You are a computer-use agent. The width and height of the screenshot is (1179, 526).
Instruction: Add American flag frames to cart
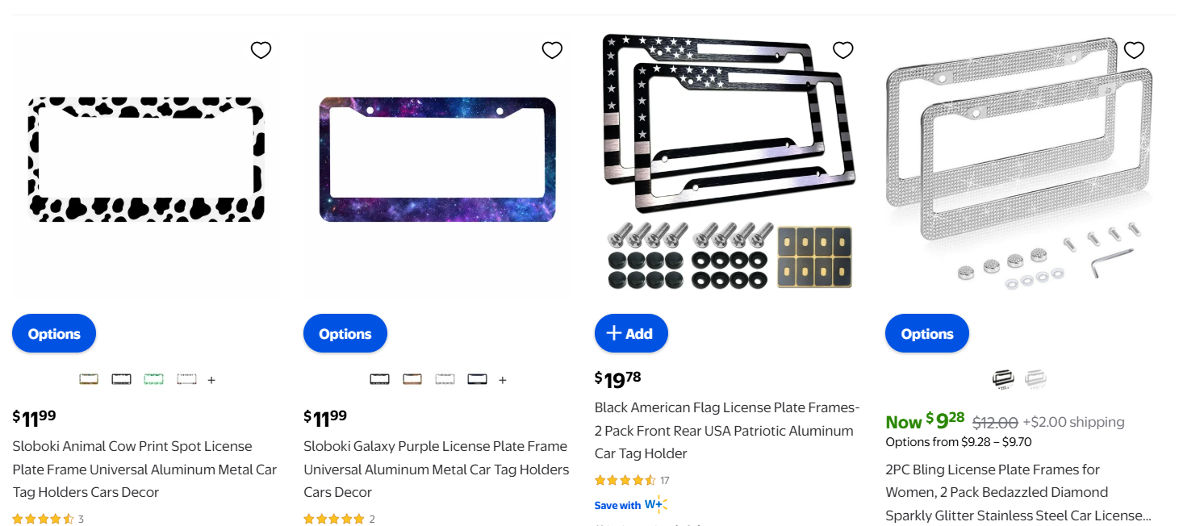click(x=630, y=334)
